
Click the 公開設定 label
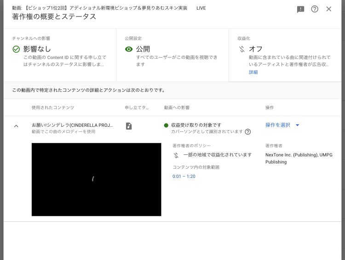(133, 38)
